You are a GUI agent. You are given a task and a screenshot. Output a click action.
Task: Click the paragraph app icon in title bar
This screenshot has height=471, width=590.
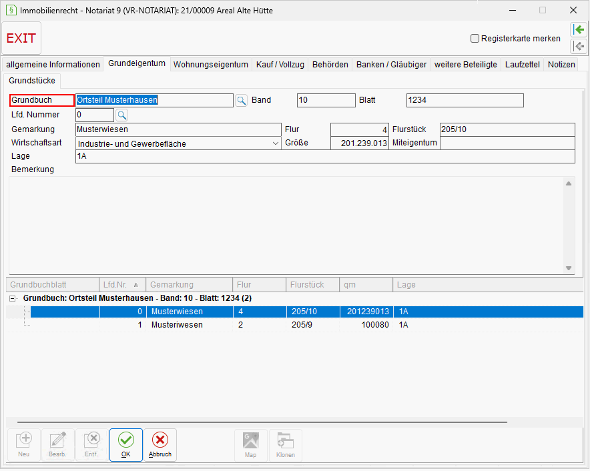click(11, 10)
